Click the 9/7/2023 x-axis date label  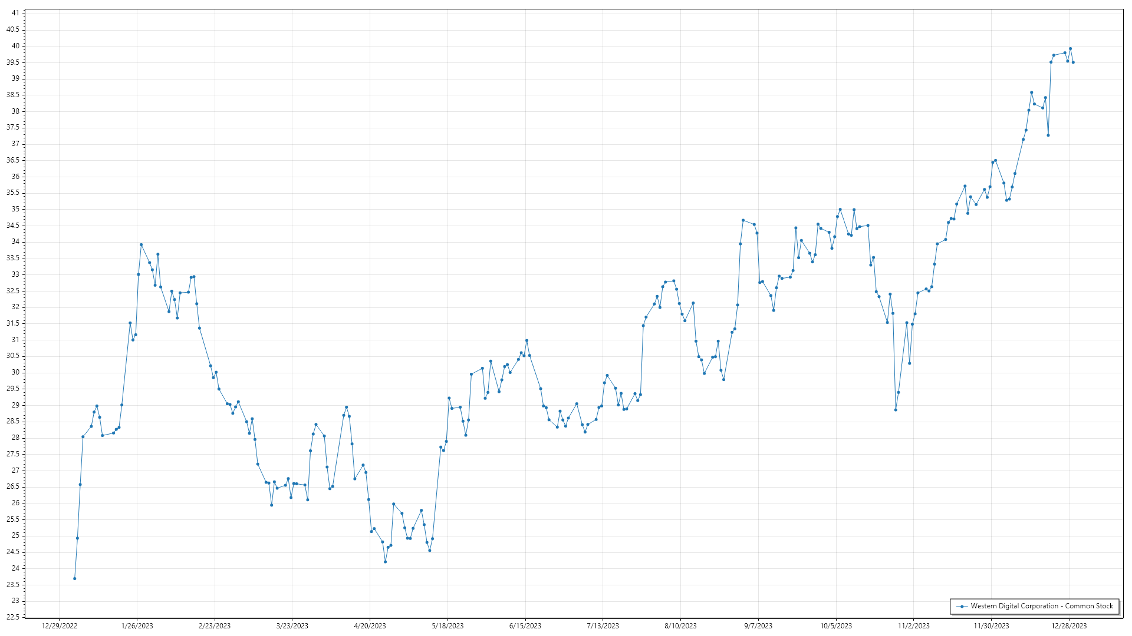(x=758, y=625)
